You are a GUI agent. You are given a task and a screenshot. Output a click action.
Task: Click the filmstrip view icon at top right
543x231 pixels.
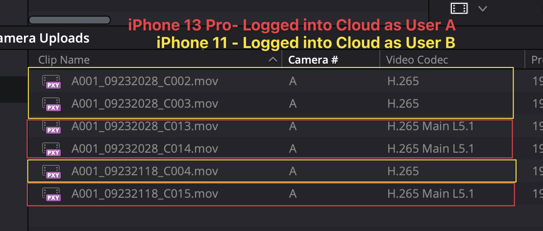click(459, 8)
